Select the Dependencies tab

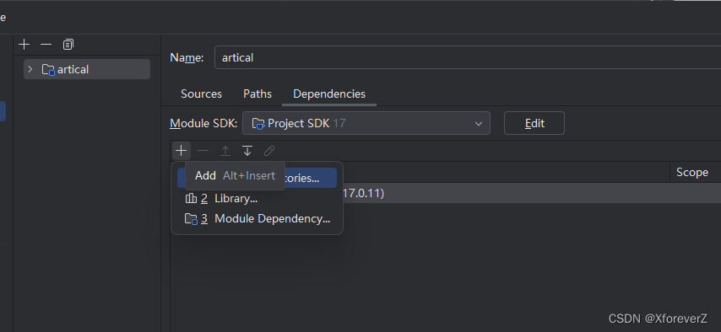[329, 94]
